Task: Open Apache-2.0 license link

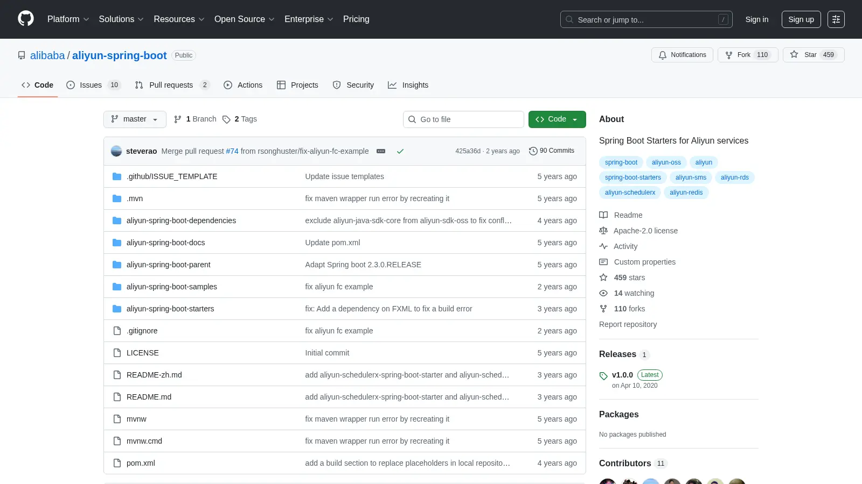Action: click(638, 231)
